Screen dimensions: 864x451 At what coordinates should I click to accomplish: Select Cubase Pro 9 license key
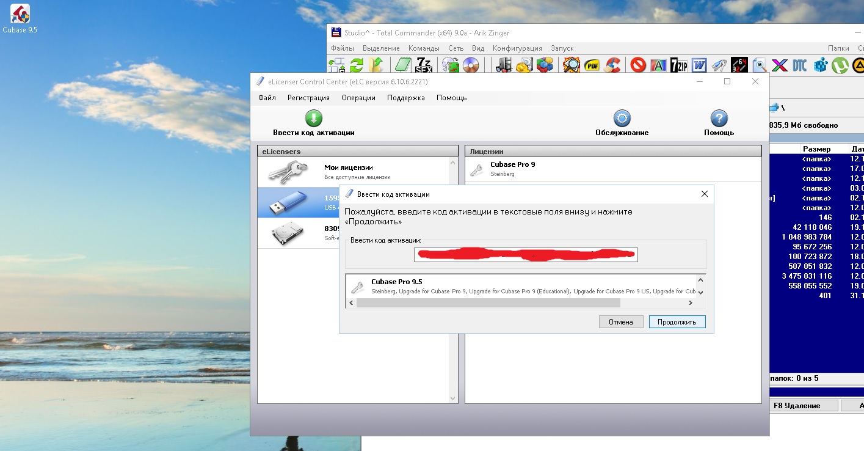point(613,169)
